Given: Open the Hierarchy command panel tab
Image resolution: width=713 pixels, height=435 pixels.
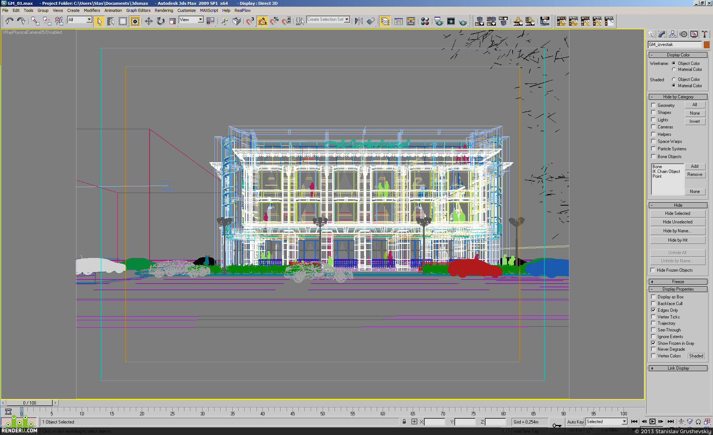Looking at the screenshot, I should (x=673, y=35).
